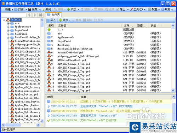
Task: Open the main toolbar 添加 dropdown arrow
Action: [79, 10]
